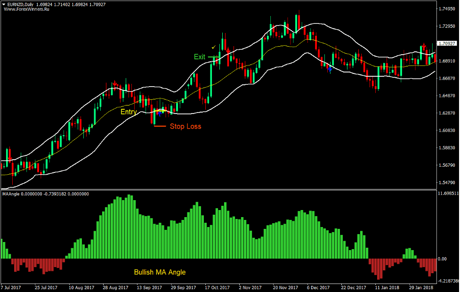Open the chart dropdown triangle before EURNZD,Daily

[4, 4]
